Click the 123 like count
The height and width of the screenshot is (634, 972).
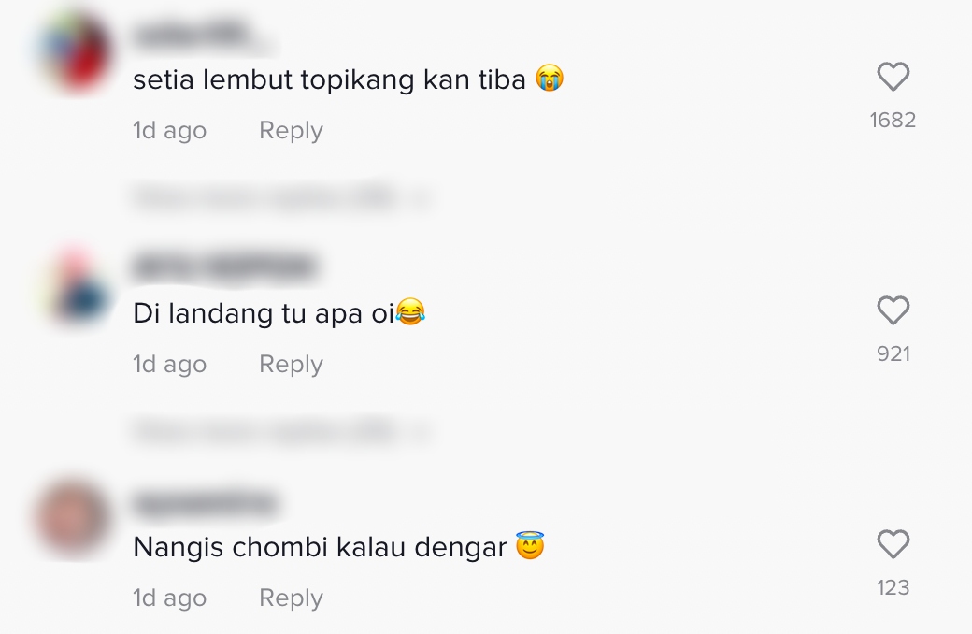893,587
